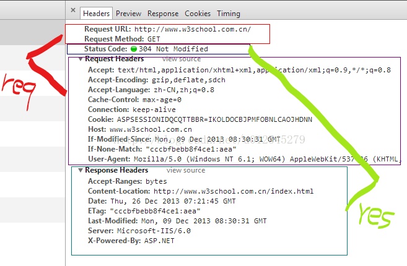Close the request details panel
The image size is (407, 266).
(x=73, y=11)
